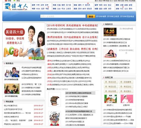141x128 pixels.
Task: Open the 教师资格报名 red headline link
Action: [55, 37]
